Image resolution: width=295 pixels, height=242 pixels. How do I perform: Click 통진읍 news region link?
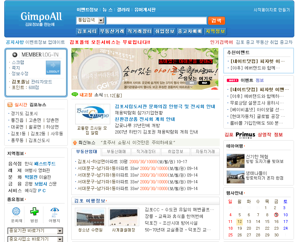(x=17, y=120)
